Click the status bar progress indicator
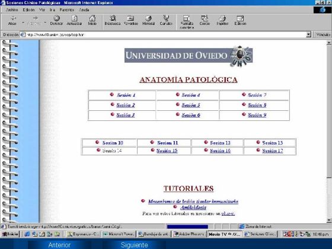Viewport: 332px width, 249px height. point(187,226)
